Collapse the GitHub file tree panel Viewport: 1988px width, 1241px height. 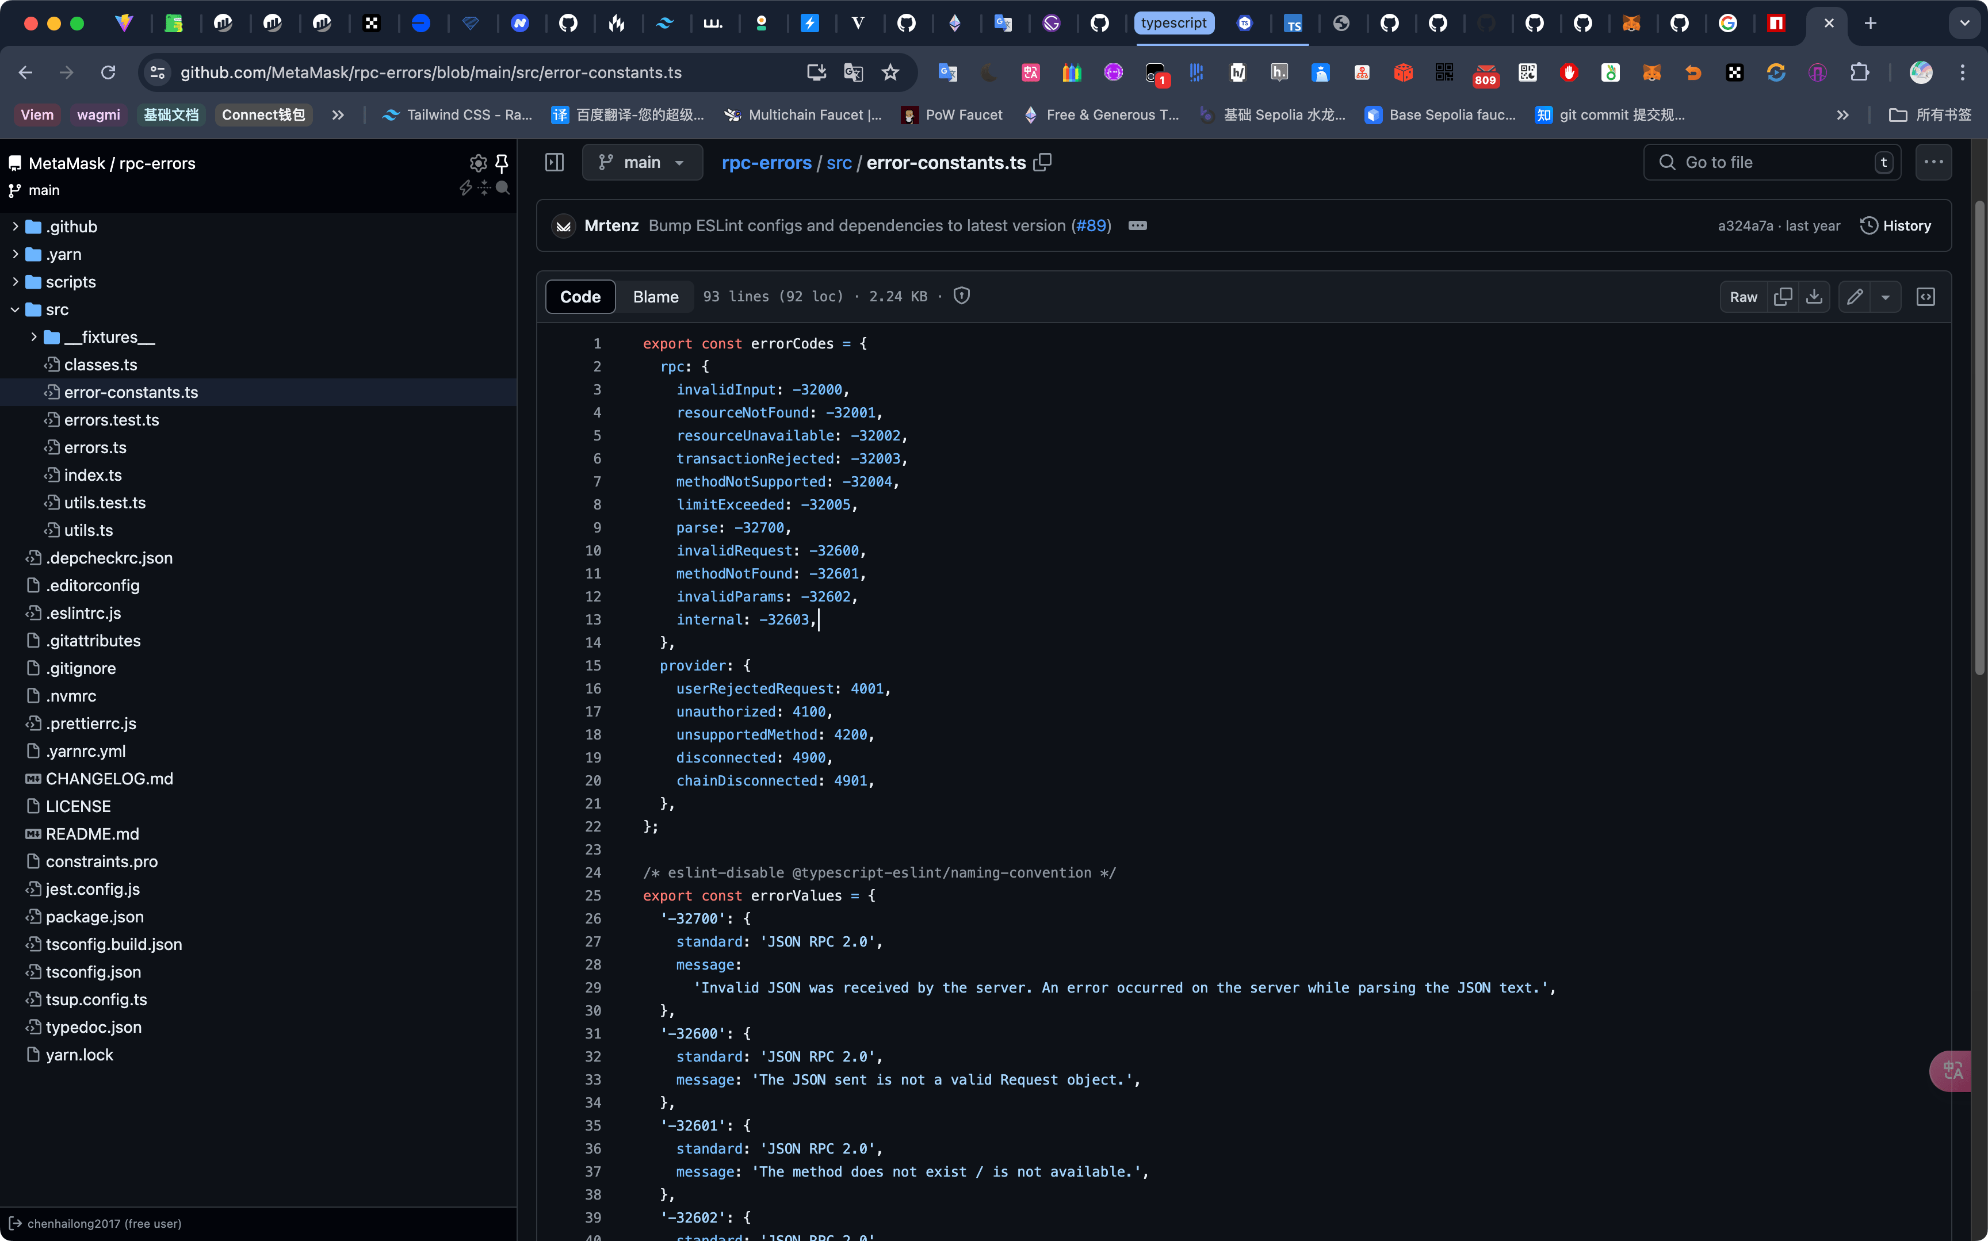pos(555,163)
